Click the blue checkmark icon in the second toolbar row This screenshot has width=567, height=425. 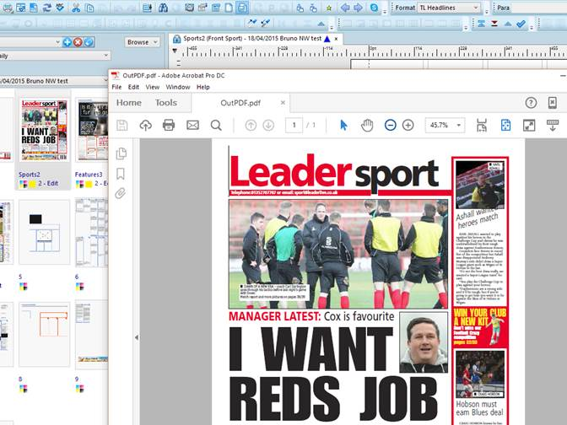click(521, 24)
